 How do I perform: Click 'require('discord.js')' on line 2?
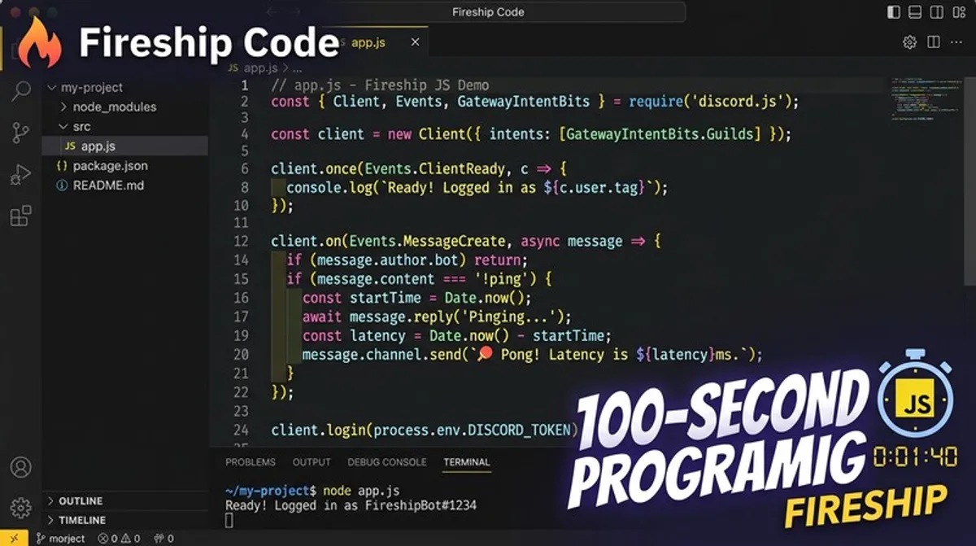pyautogui.click(x=712, y=102)
